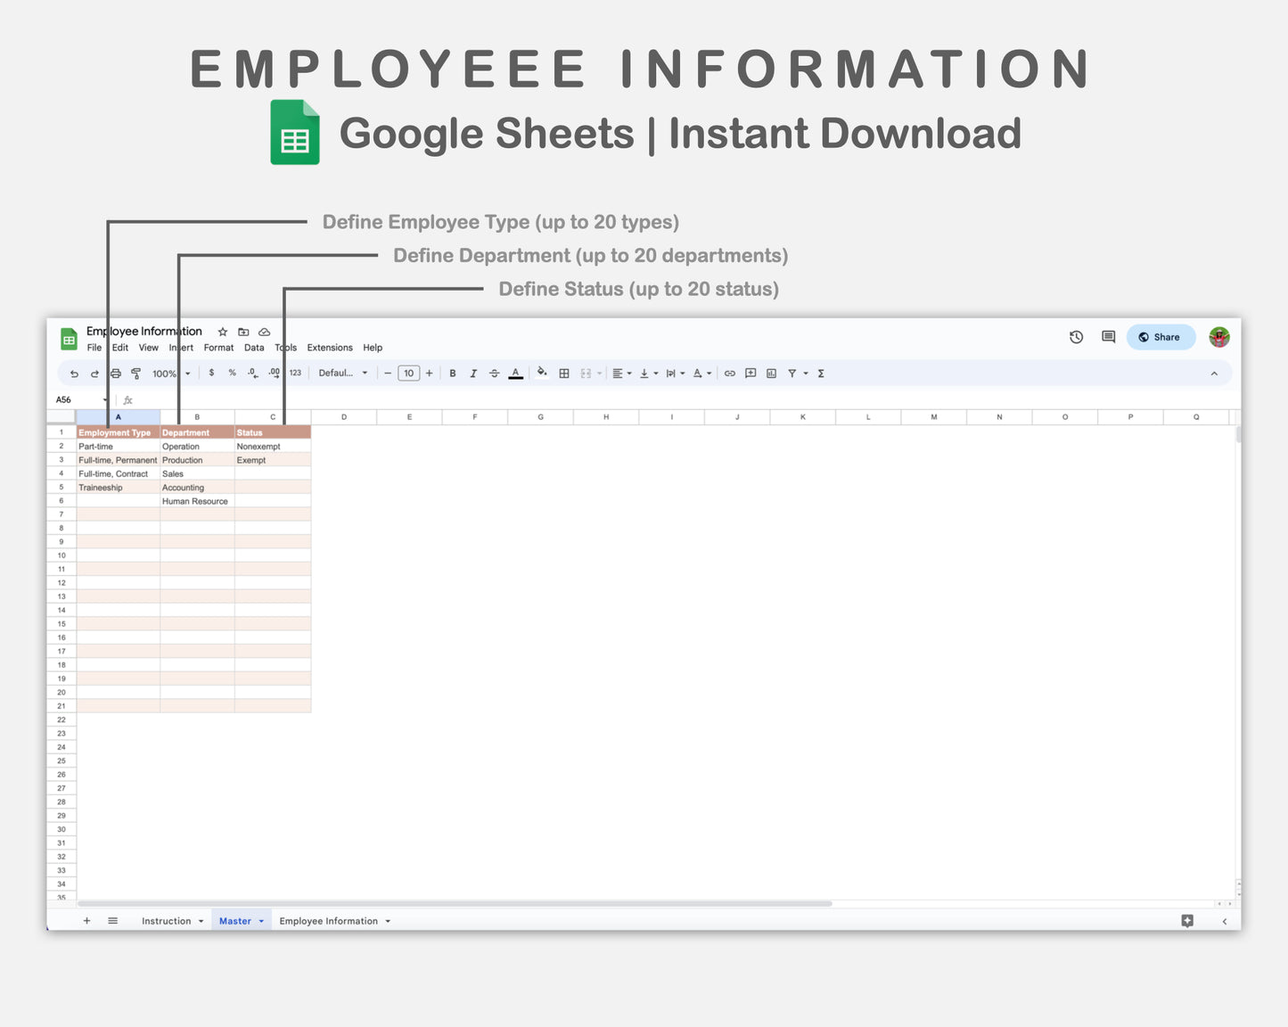Select the format as currency icon

coord(211,373)
